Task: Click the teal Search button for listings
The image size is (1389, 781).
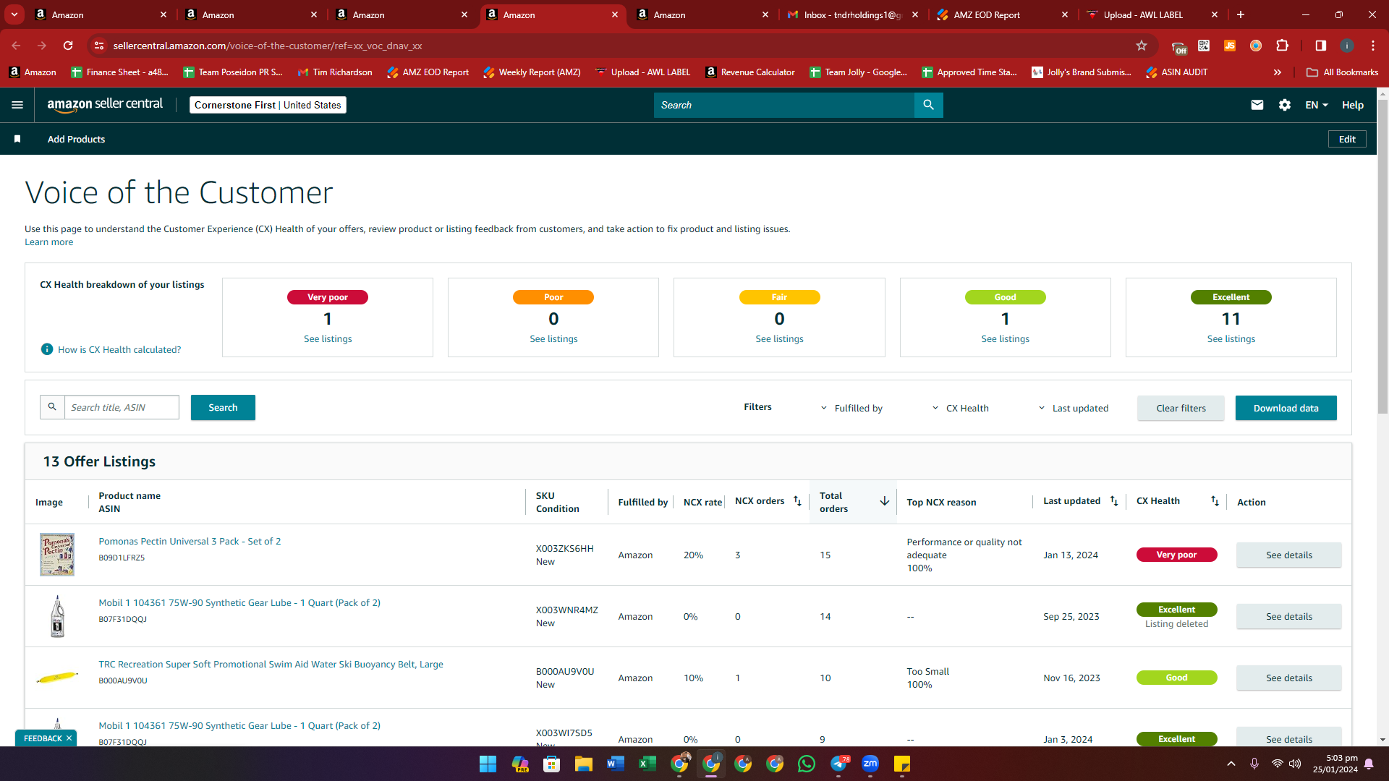Action: click(x=223, y=407)
